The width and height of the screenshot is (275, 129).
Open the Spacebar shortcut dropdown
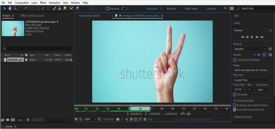click(250, 49)
